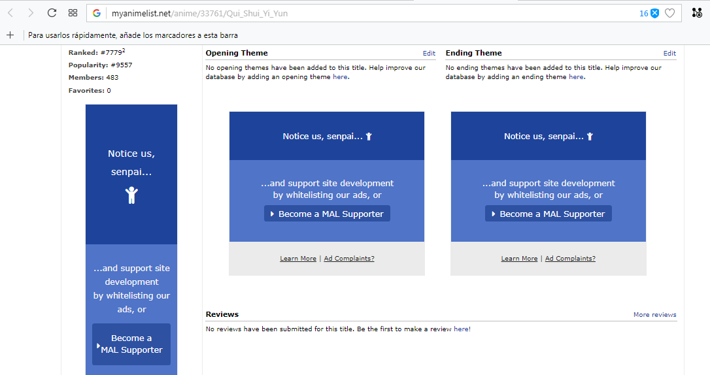The height and width of the screenshot is (375, 710).
Task: Open the More reviews link
Action: pyautogui.click(x=655, y=315)
